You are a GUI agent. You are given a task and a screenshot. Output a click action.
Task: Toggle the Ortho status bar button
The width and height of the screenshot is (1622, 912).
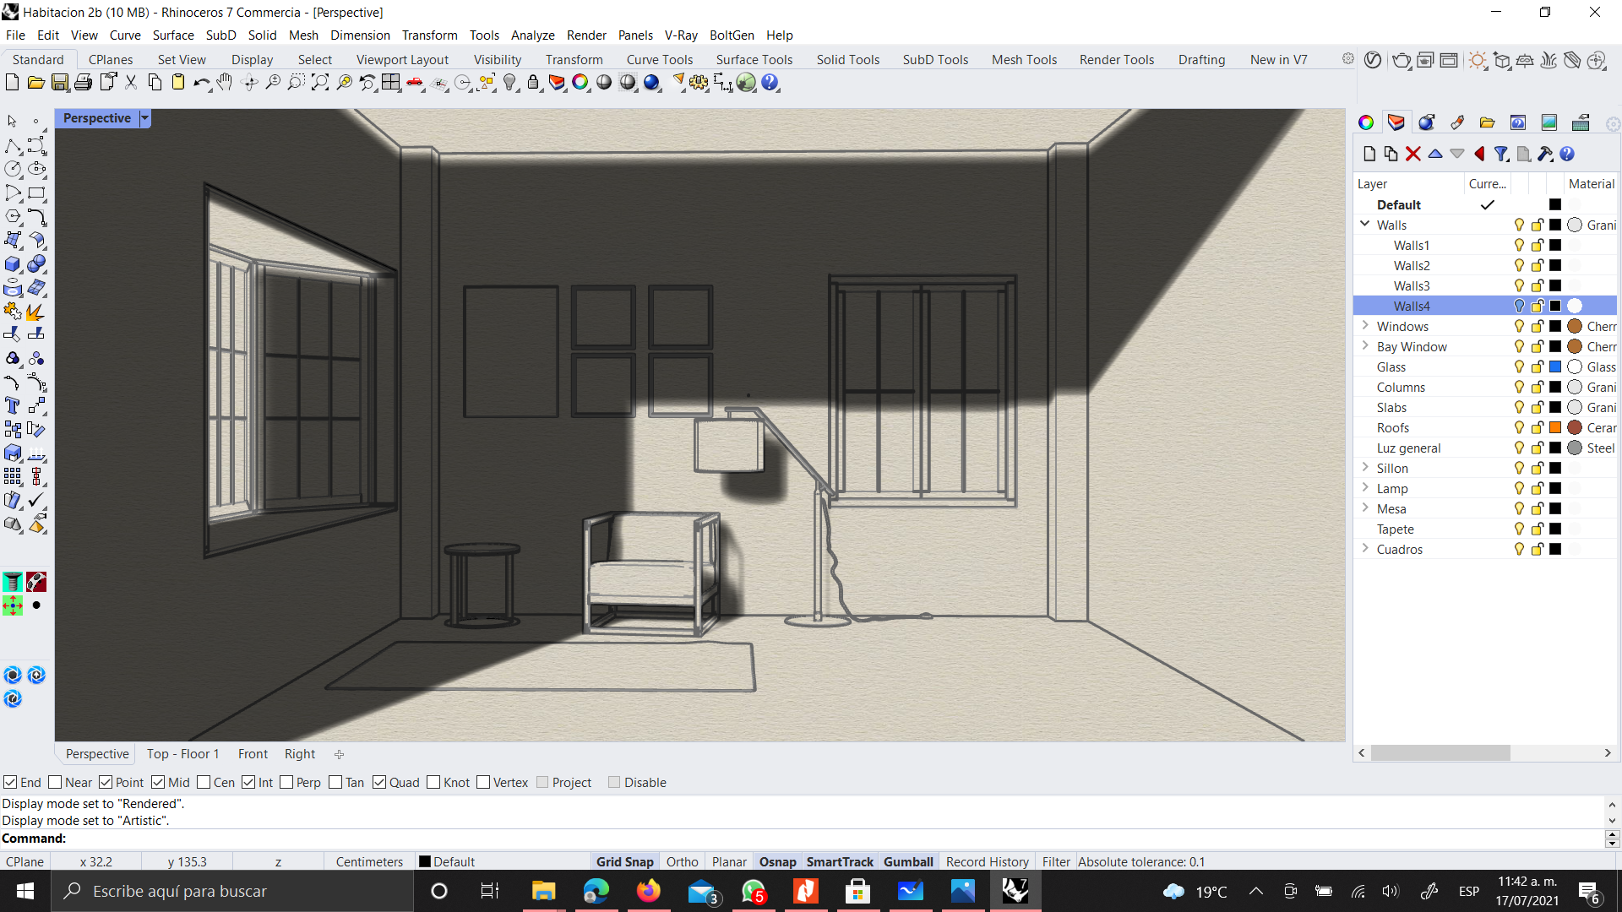tap(682, 861)
